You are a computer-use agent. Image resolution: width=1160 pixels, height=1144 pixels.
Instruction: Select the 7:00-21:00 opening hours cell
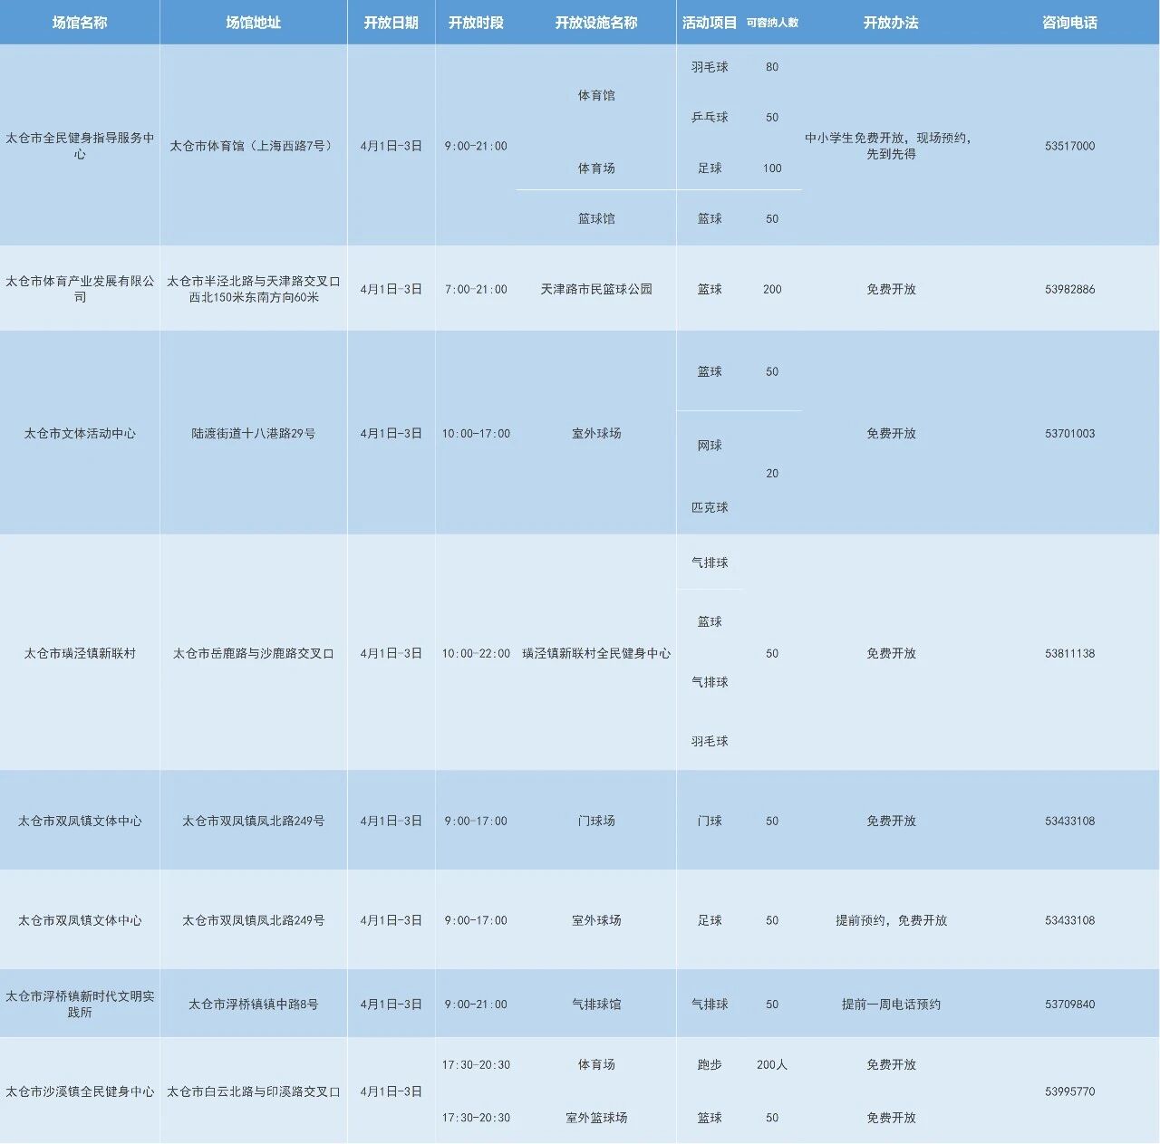pos(476,289)
